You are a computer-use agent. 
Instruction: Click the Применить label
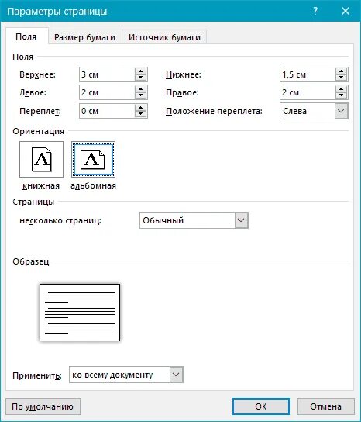coord(37,375)
